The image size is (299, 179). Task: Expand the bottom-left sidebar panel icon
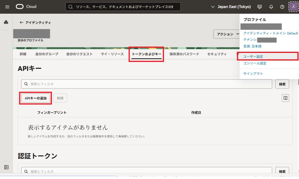pos(6,167)
